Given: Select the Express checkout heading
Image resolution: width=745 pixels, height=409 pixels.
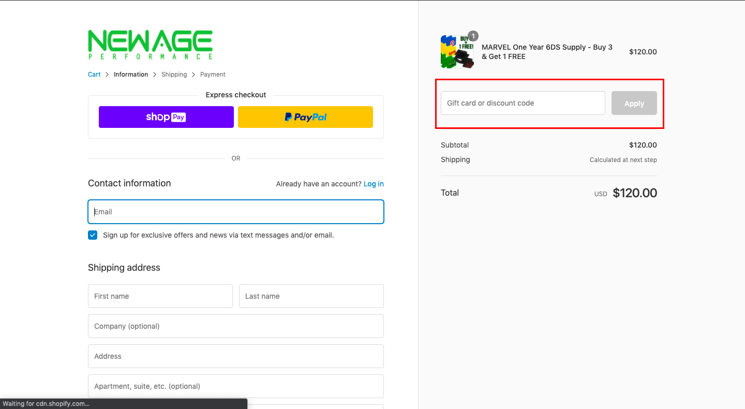Looking at the screenshot, I should click(x=236, y=95).
